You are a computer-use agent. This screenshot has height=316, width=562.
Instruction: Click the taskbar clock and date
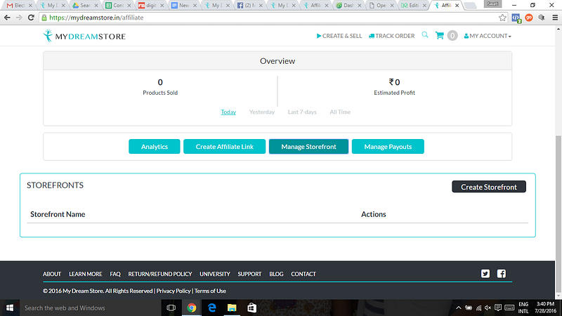[545, 308]
